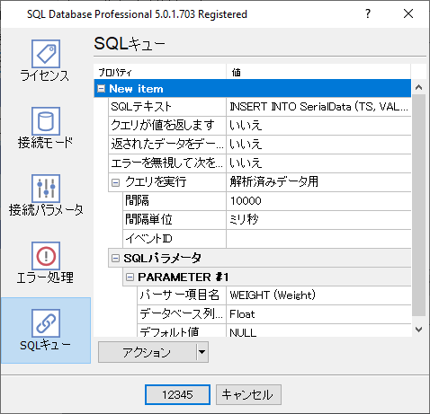Collapse the New item group

(102, 88)
